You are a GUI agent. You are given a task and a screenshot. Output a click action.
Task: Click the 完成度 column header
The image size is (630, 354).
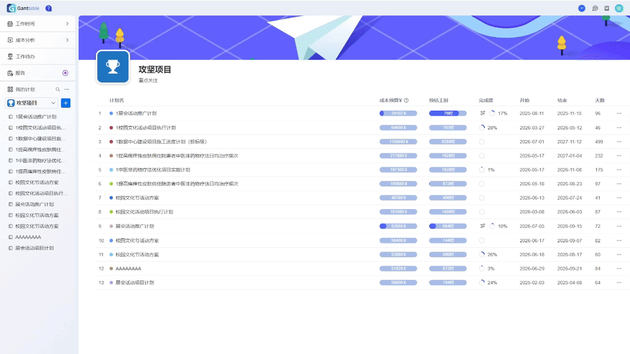(x=486, y=100)
